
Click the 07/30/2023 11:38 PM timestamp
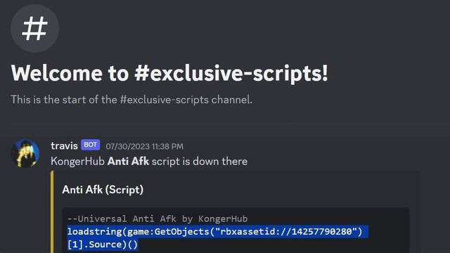[144, 147]
